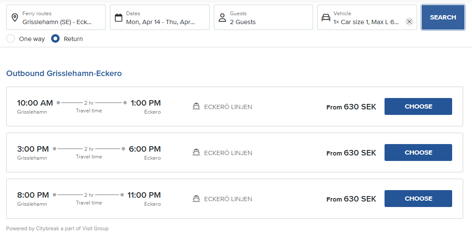
Task: Choose the 8:00 PM departure
Action: coord(418,199)
